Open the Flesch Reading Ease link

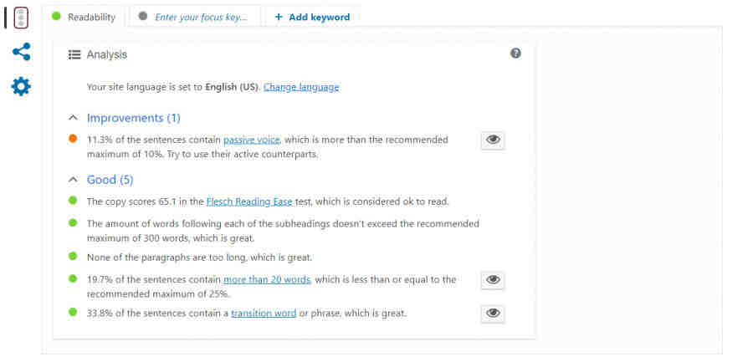point(246,201)
